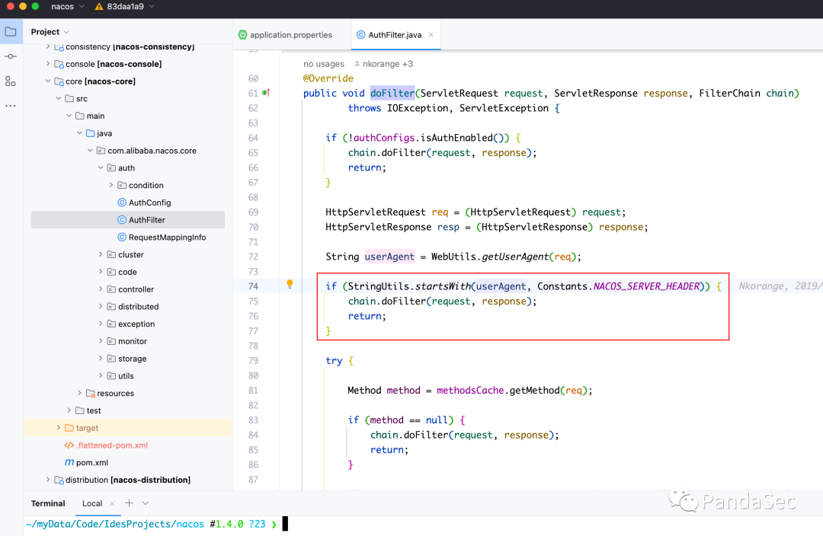The width and height of the screenshot is (823, 536).
Task: Expand the controller package
Action: 101,289
